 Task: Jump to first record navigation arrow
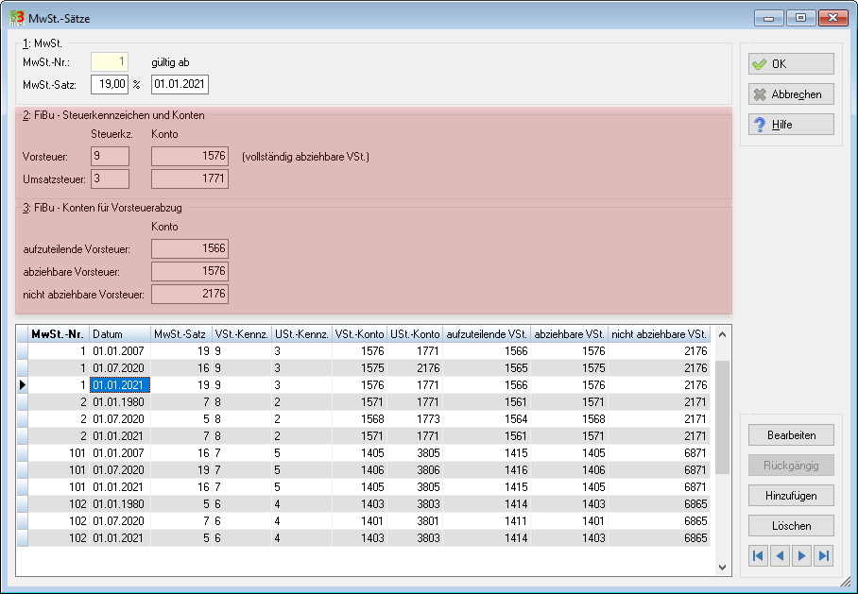[759, 555]
